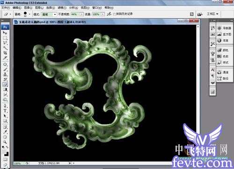Open the 直方图 histogram panel
234x169 pixels.
pyautogui.click(x=224, y=34)
